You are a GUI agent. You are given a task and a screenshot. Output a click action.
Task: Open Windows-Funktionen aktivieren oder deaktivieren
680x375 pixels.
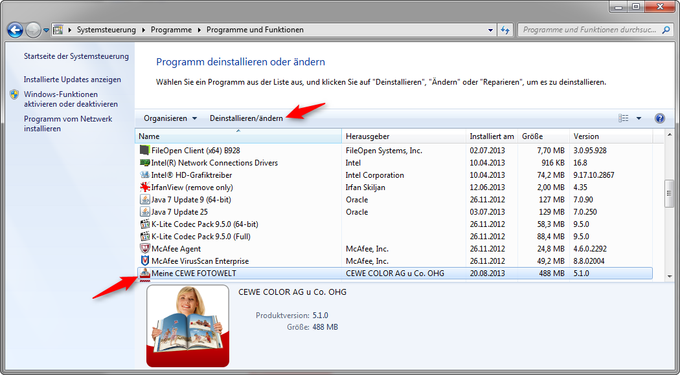pos(62,99)
